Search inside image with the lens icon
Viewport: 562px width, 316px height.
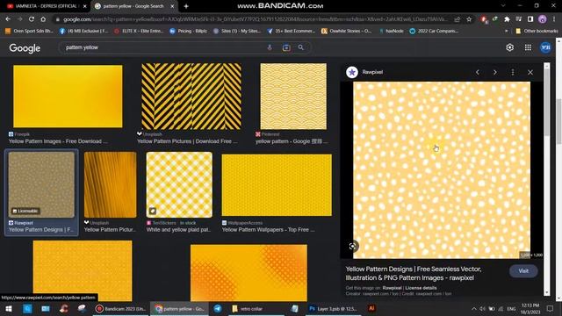(x=353, y=246)
